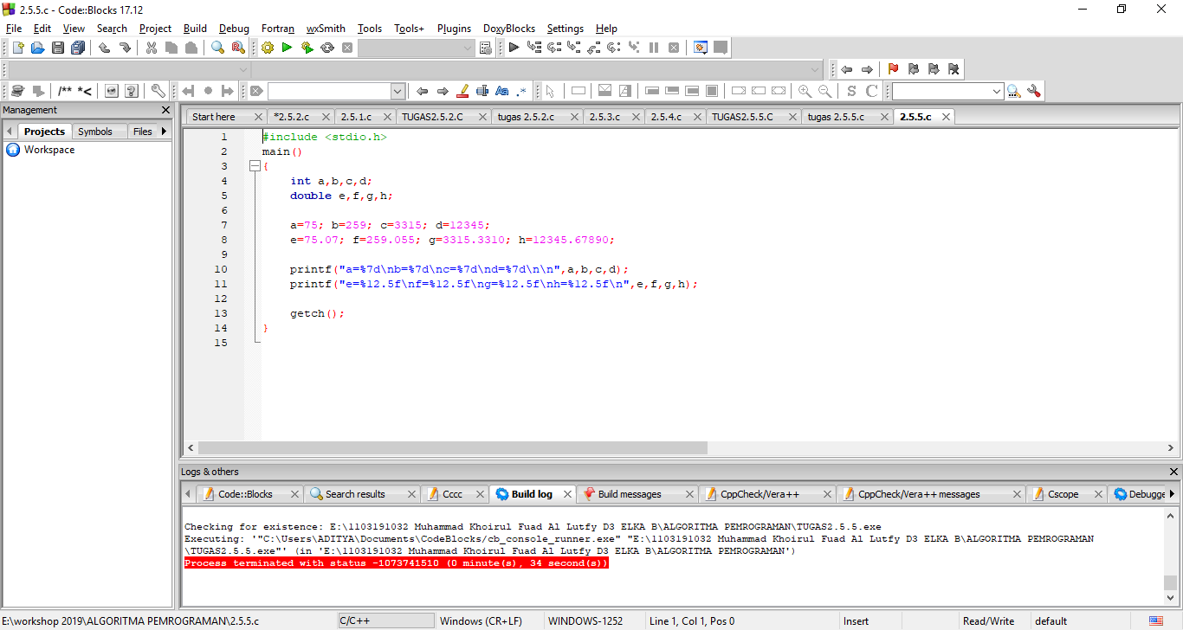1183x630 pixels.
Task: Expand the search text combo box dropdown
Action: click(398, 91)
